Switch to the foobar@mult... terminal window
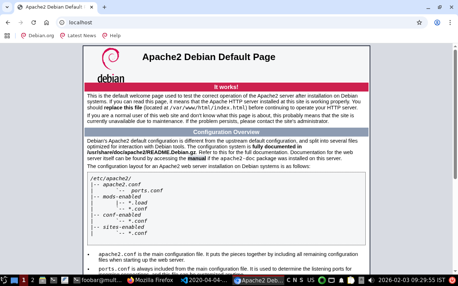This screenshot has width=458, height=286. click(98, 280)
